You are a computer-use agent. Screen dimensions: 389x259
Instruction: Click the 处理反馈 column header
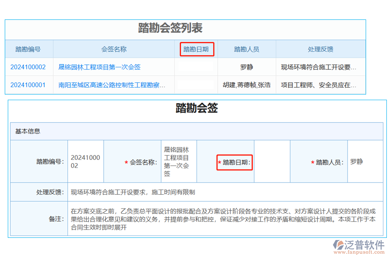click(x=320, y=49)
